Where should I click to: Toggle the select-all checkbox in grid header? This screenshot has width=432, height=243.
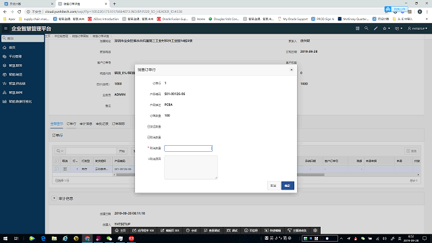pos(57,161)
